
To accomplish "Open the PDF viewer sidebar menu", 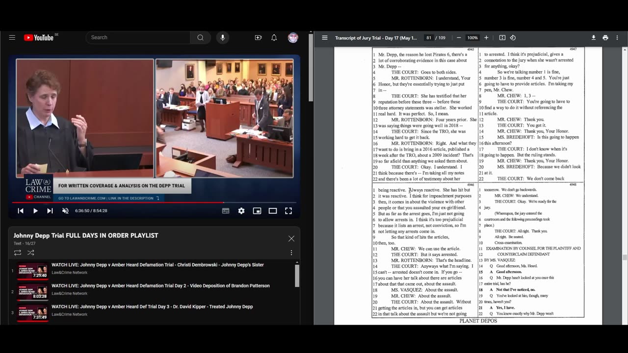I will pos(325,38).
